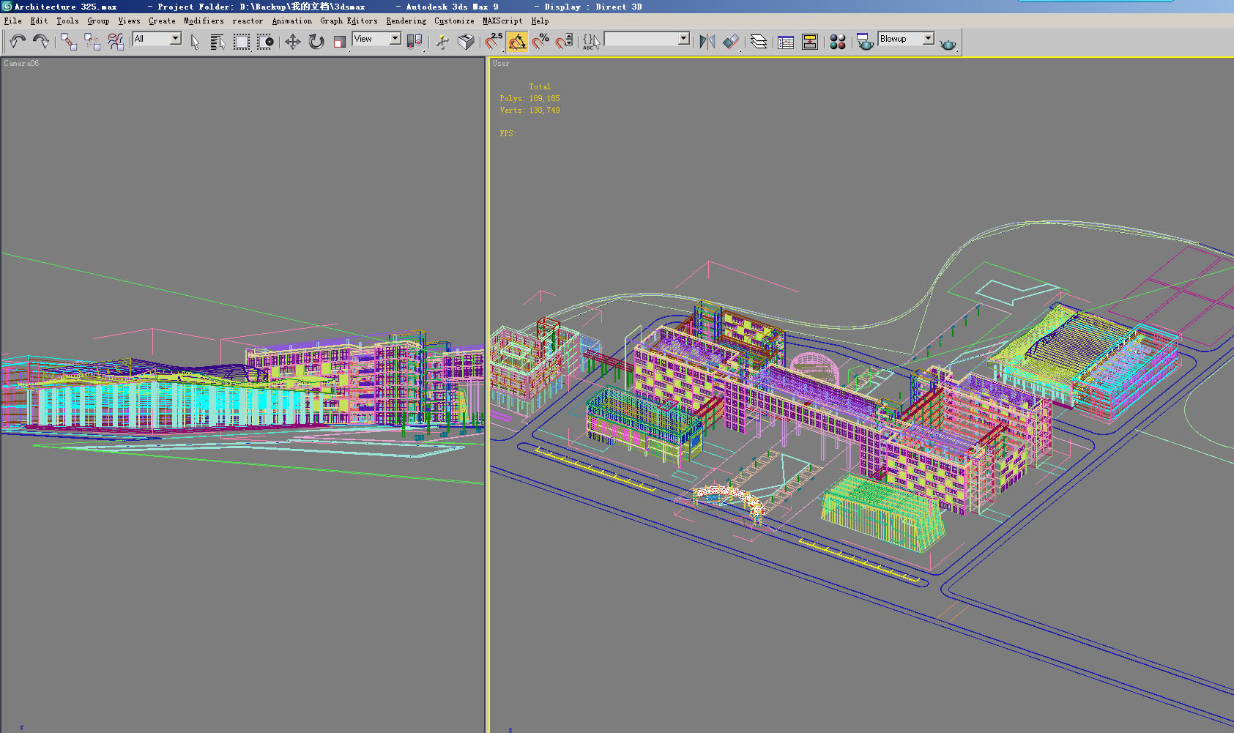Open the Customize menu
Image resolution: width=1234 pixels, height=733 pixels.
click(x=454, y=21)
